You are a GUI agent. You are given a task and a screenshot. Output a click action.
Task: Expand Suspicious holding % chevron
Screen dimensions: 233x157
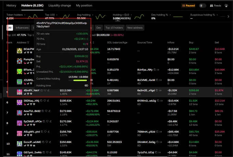[x=217, y=15]
